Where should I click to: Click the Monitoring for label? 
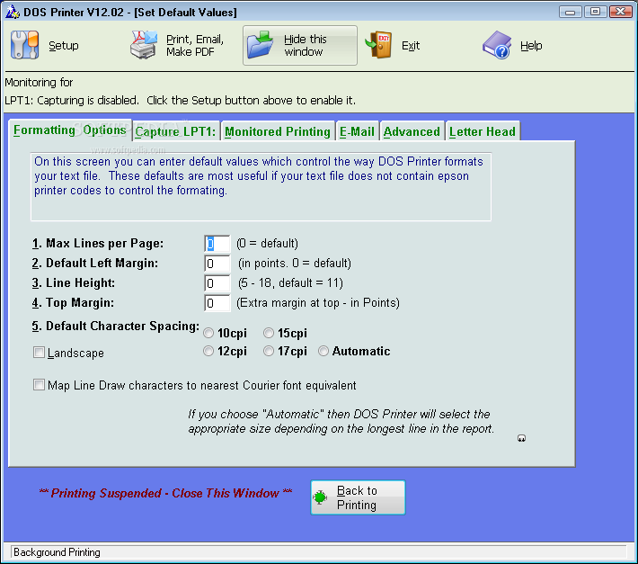(39, 82)
